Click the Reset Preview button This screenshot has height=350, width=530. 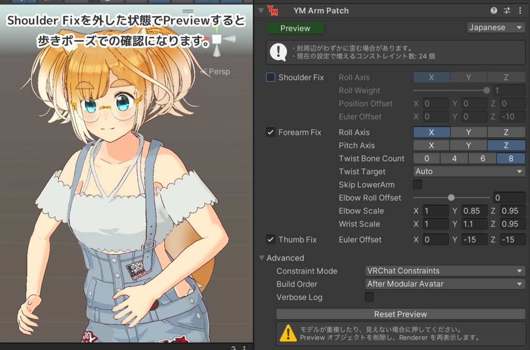401,314
